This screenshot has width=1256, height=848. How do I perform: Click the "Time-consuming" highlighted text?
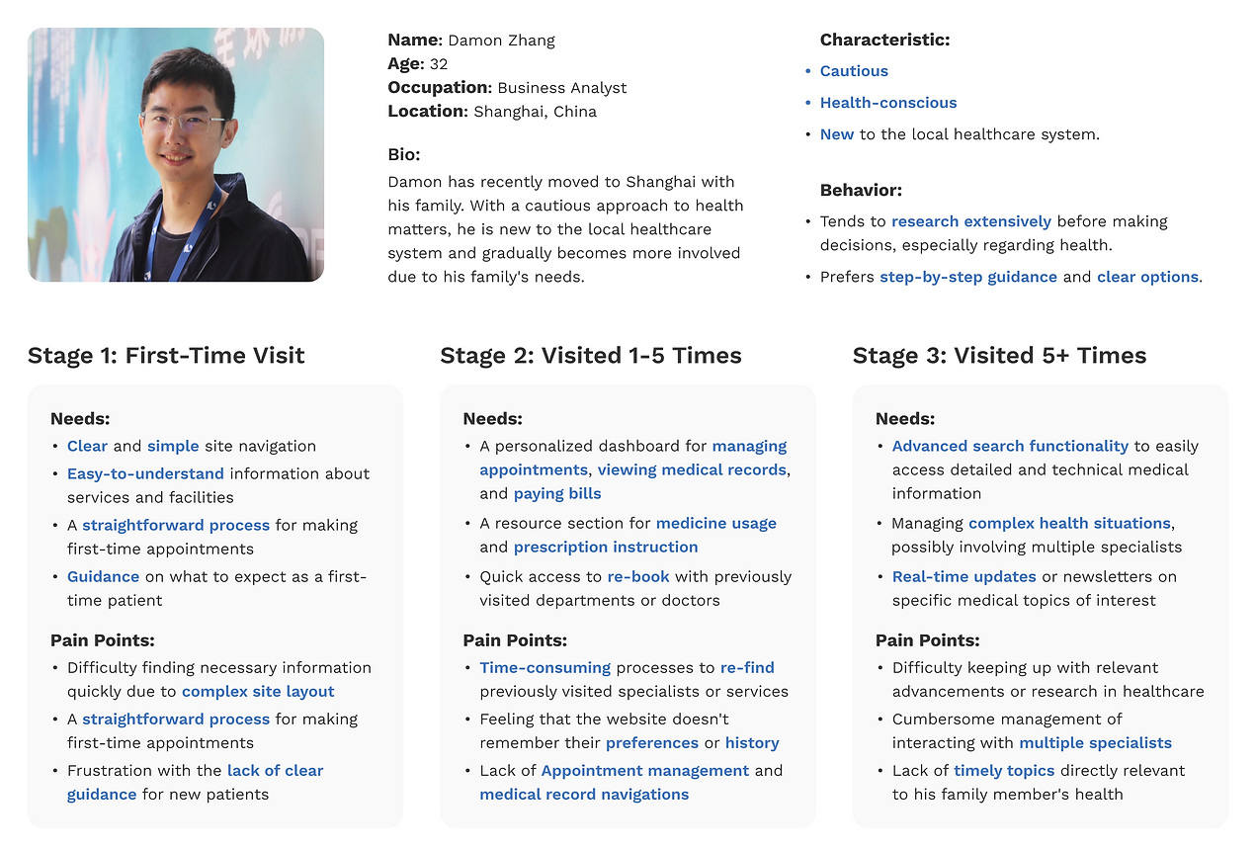pos(544,667)
